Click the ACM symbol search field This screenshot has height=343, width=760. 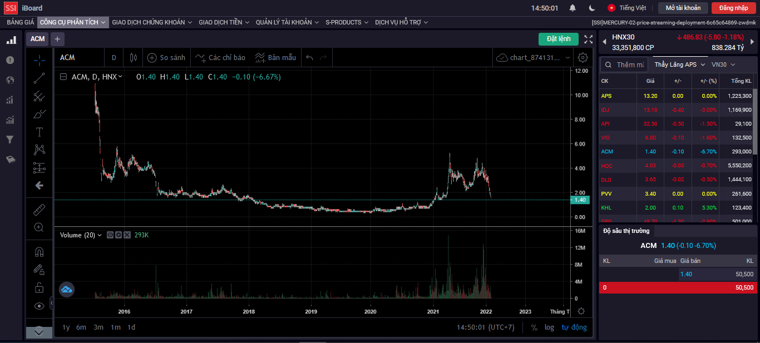[x=80, y=57]
